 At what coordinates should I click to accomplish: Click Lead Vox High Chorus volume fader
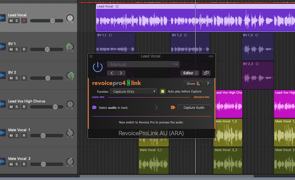pos(55,107)
